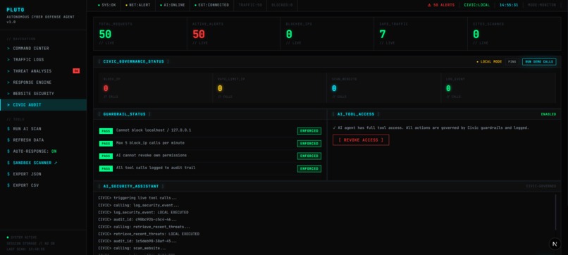This screenshot has height=255, width=568.
Task: Click 'log_security_event: LOCAL EXECUTED' log line
Action: tap(143, 212)
